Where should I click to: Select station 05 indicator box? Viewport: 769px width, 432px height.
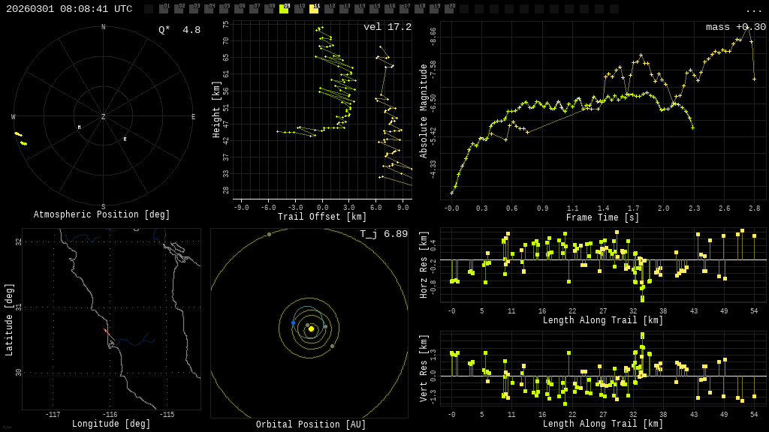tap(224, 9)
